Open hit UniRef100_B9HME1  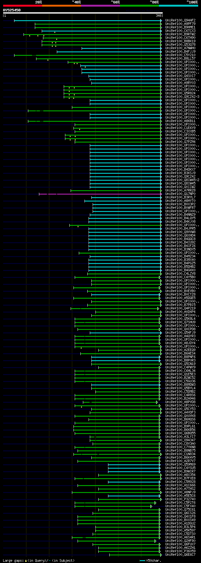180,27
